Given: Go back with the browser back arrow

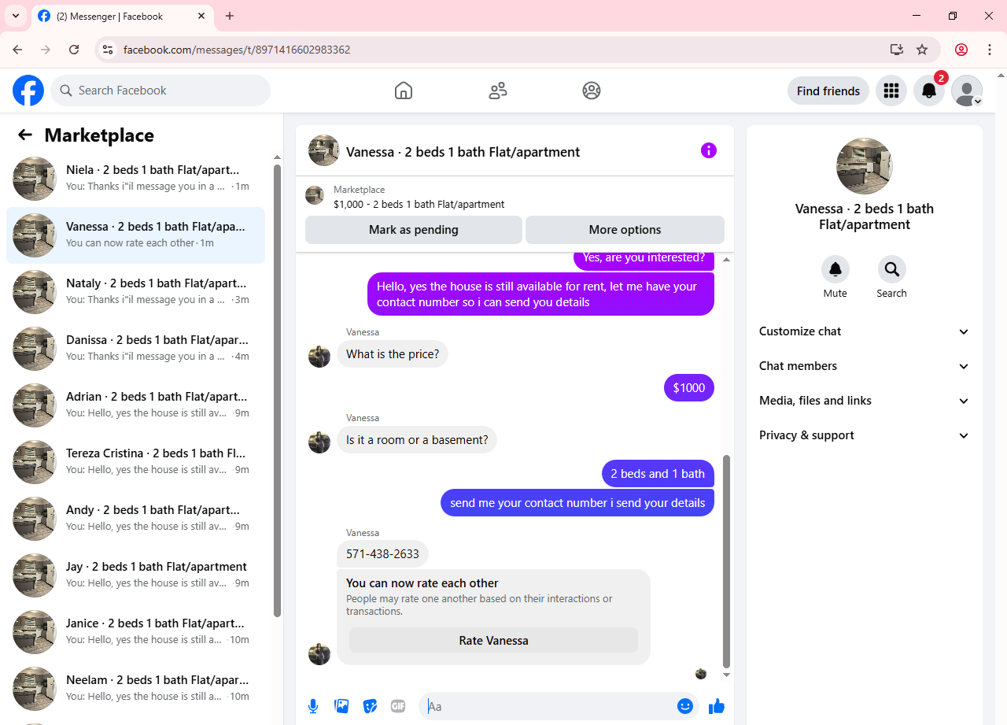Looking at the screenshot, I should click(17, 50).
